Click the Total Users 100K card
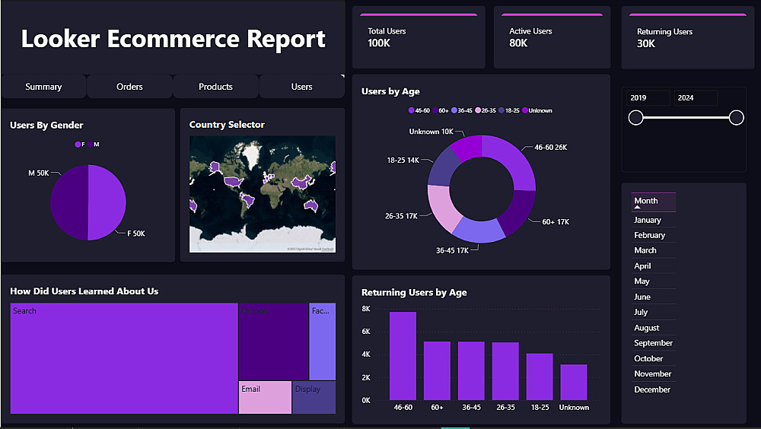 [x=419, y=38]
